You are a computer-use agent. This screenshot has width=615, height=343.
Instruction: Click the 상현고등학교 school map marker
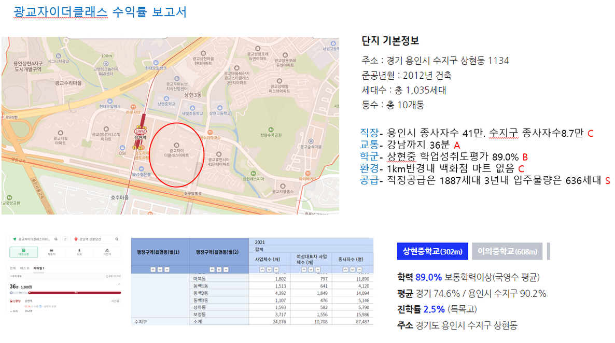220,108
